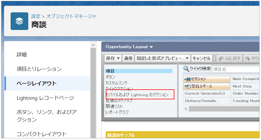
Task: Click the 適用 button
Action: 128,58
